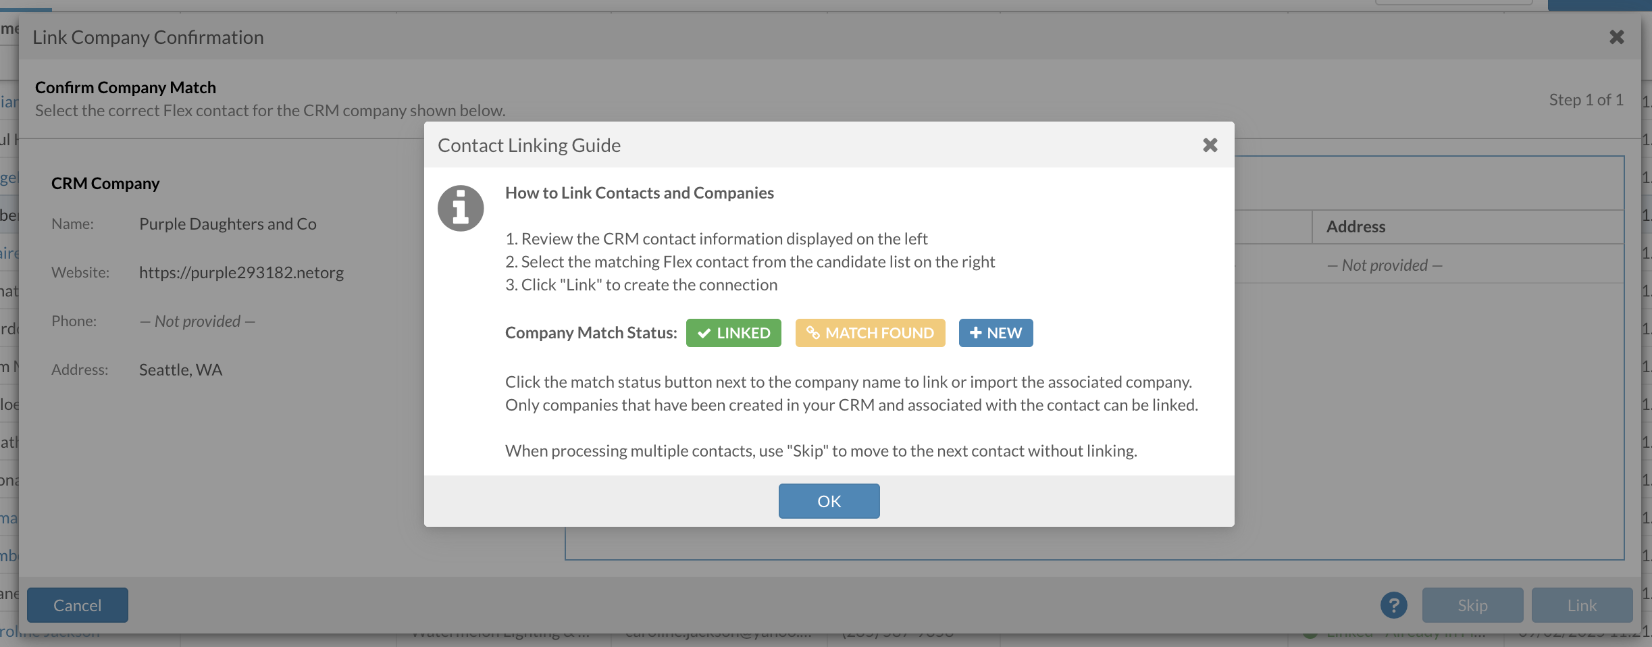
Task: Close the Link Company Confirmation window
Action: point(1616,37)
